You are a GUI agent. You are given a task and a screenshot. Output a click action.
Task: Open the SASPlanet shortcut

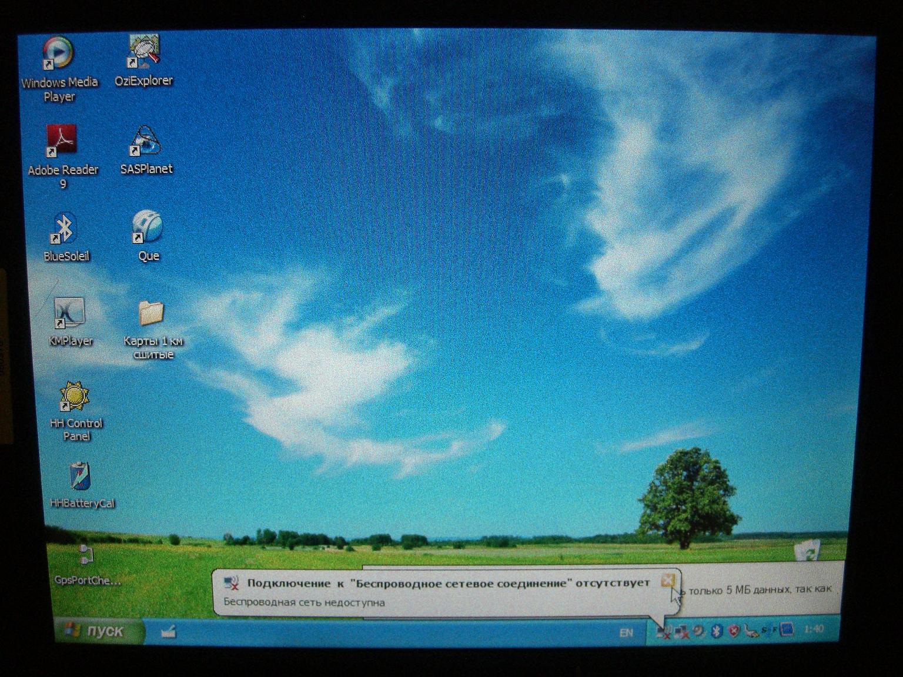click(x=146, y=150)
